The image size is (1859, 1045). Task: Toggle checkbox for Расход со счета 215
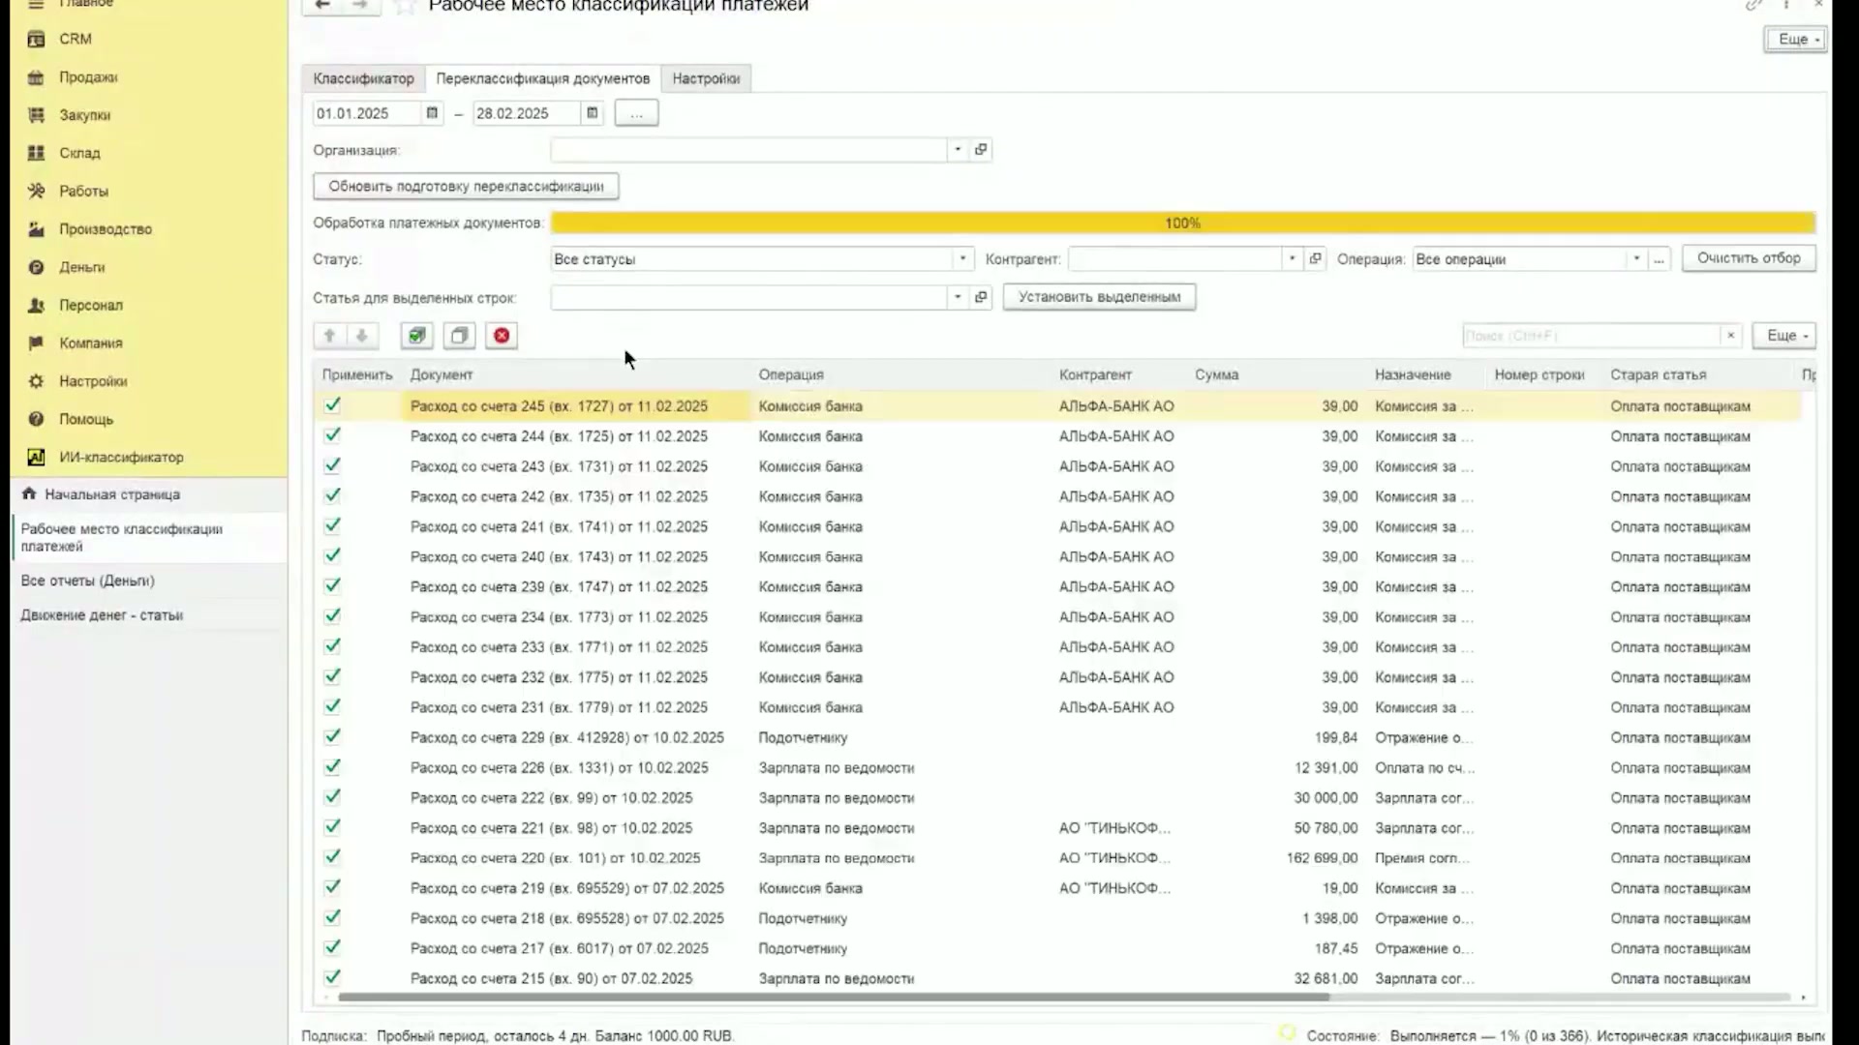point(332,977)
